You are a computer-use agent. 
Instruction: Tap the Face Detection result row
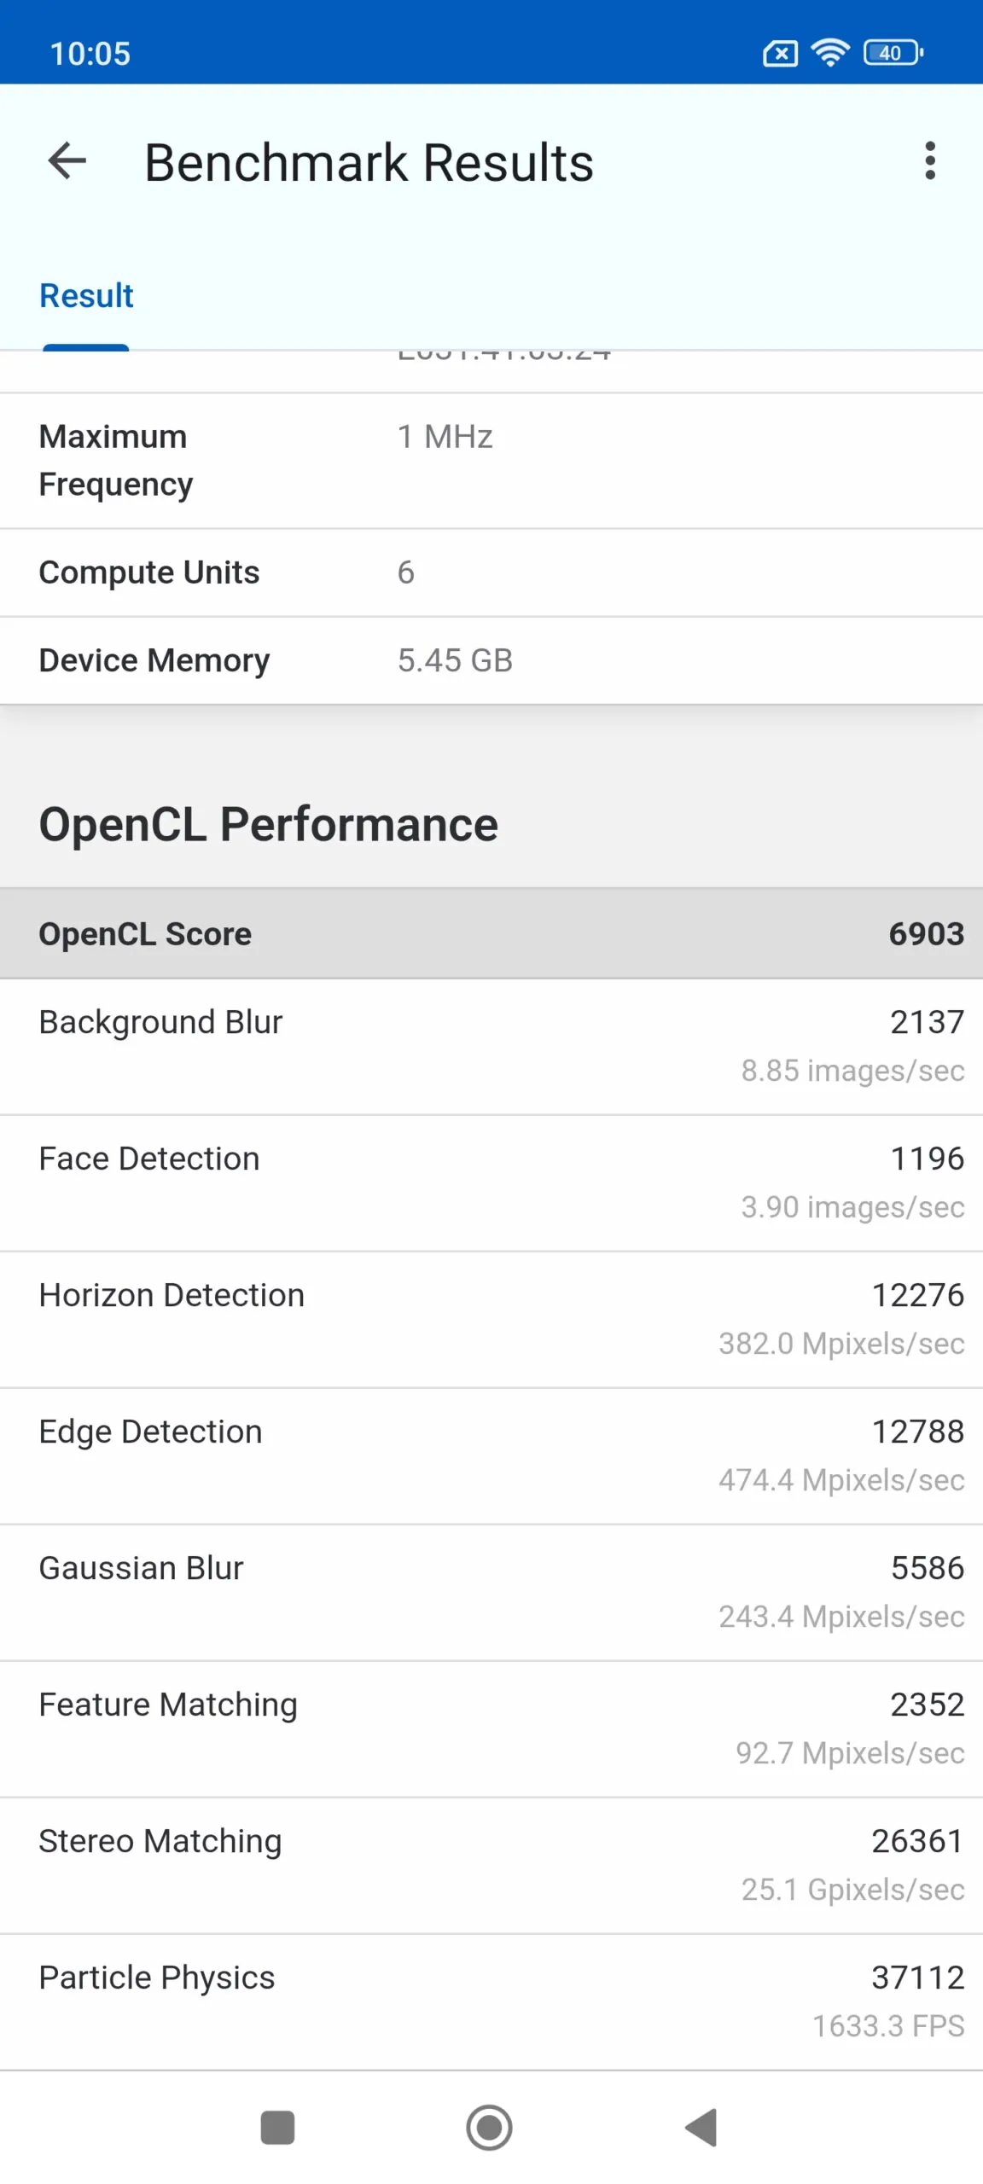click(x=491, y=1183)
